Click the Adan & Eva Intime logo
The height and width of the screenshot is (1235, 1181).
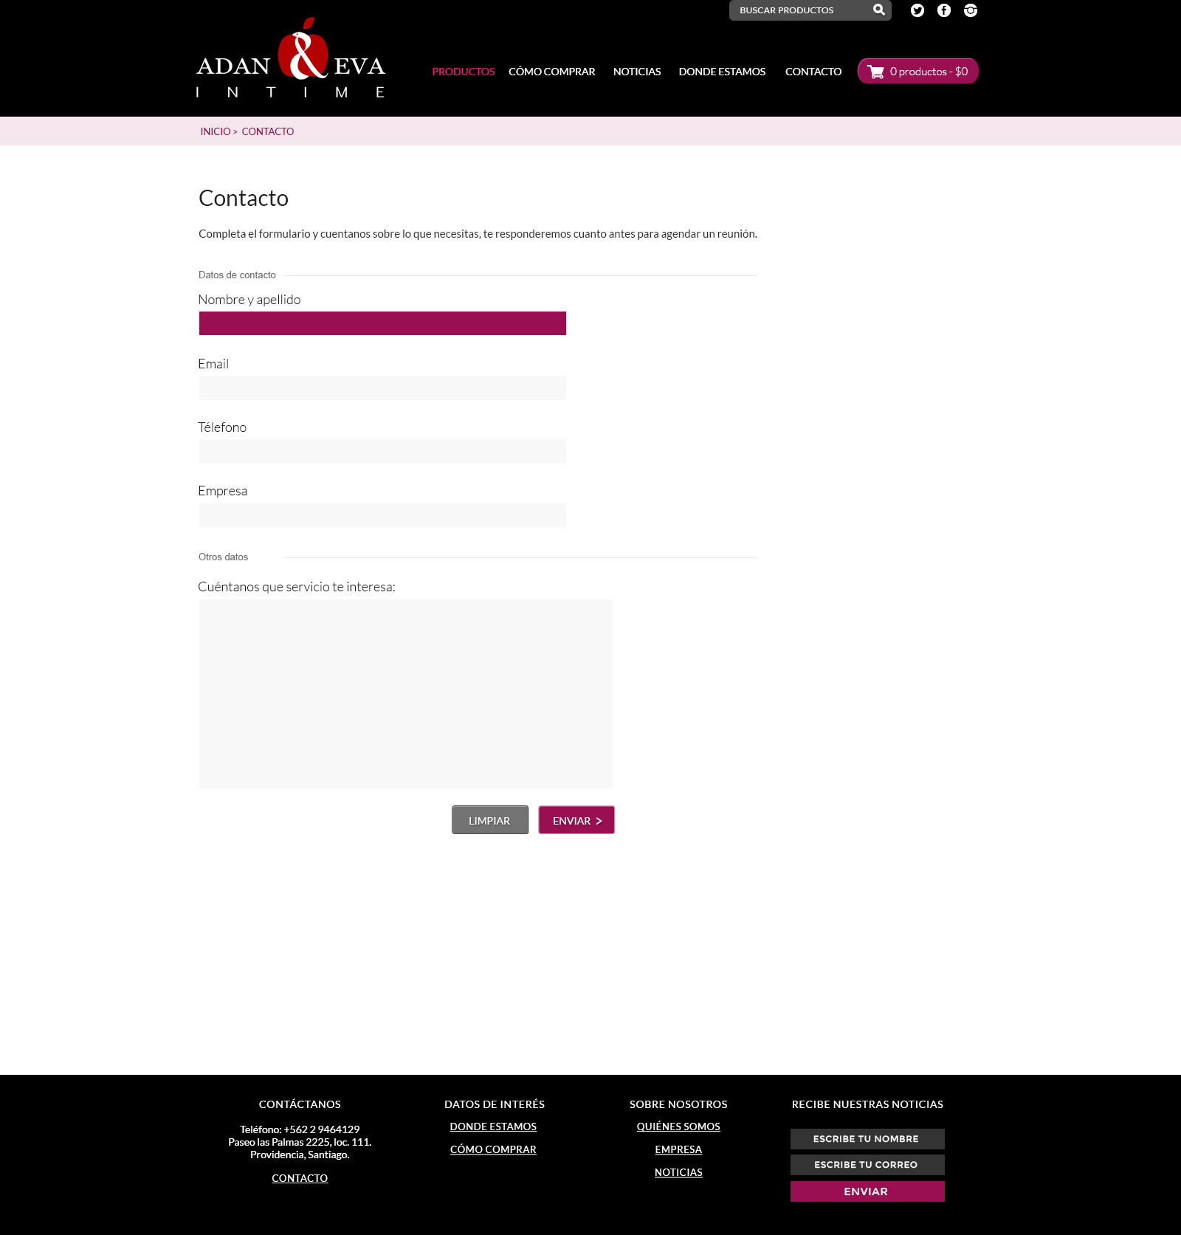[x=291, y=59]
